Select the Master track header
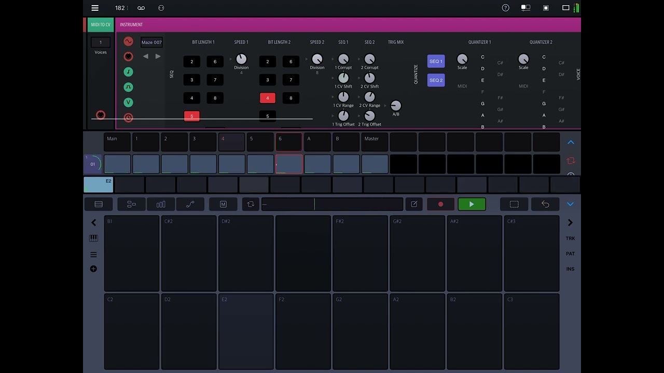This screenshot has width=664, height=373. click(x=375, y=142)
